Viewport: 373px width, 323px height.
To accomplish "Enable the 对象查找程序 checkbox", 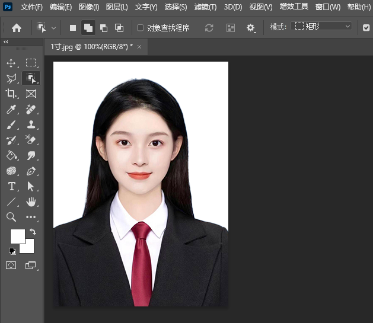I will coord(141,27).
